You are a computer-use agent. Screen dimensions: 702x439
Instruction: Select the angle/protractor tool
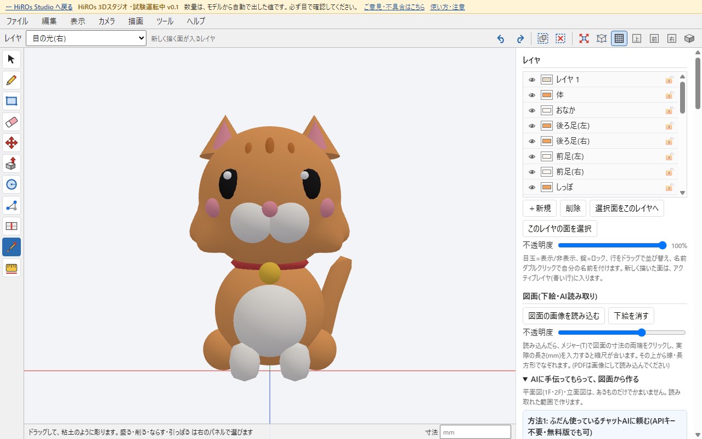click(12, 205)
